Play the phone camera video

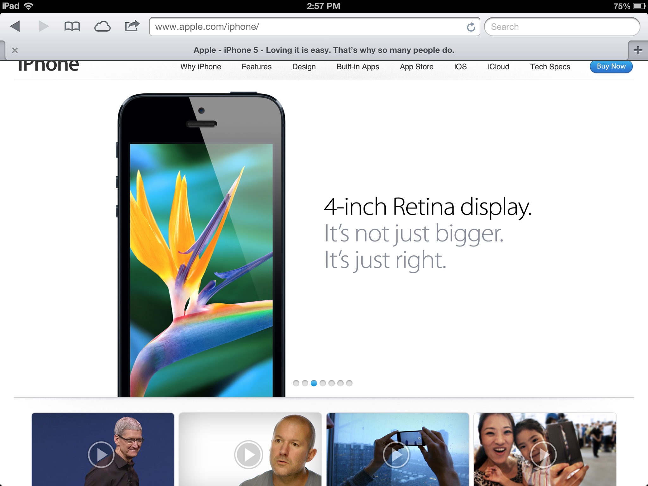[396, 455]
